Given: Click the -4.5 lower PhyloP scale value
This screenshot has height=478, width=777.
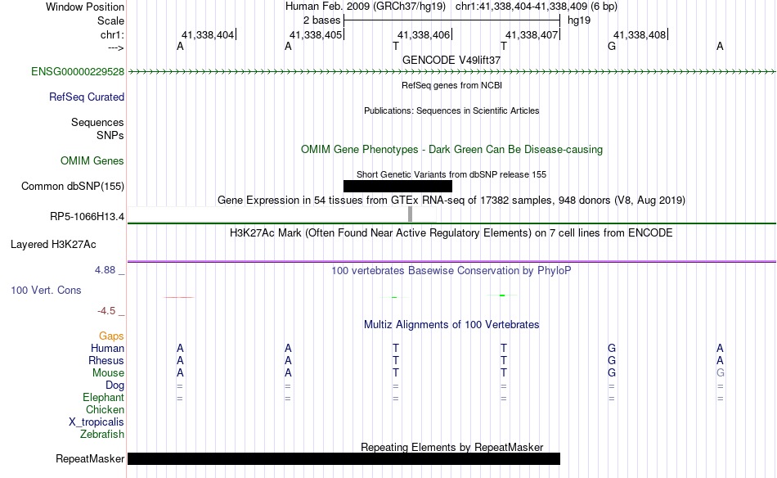Looking at the screenshot, I should click(106, 311).
